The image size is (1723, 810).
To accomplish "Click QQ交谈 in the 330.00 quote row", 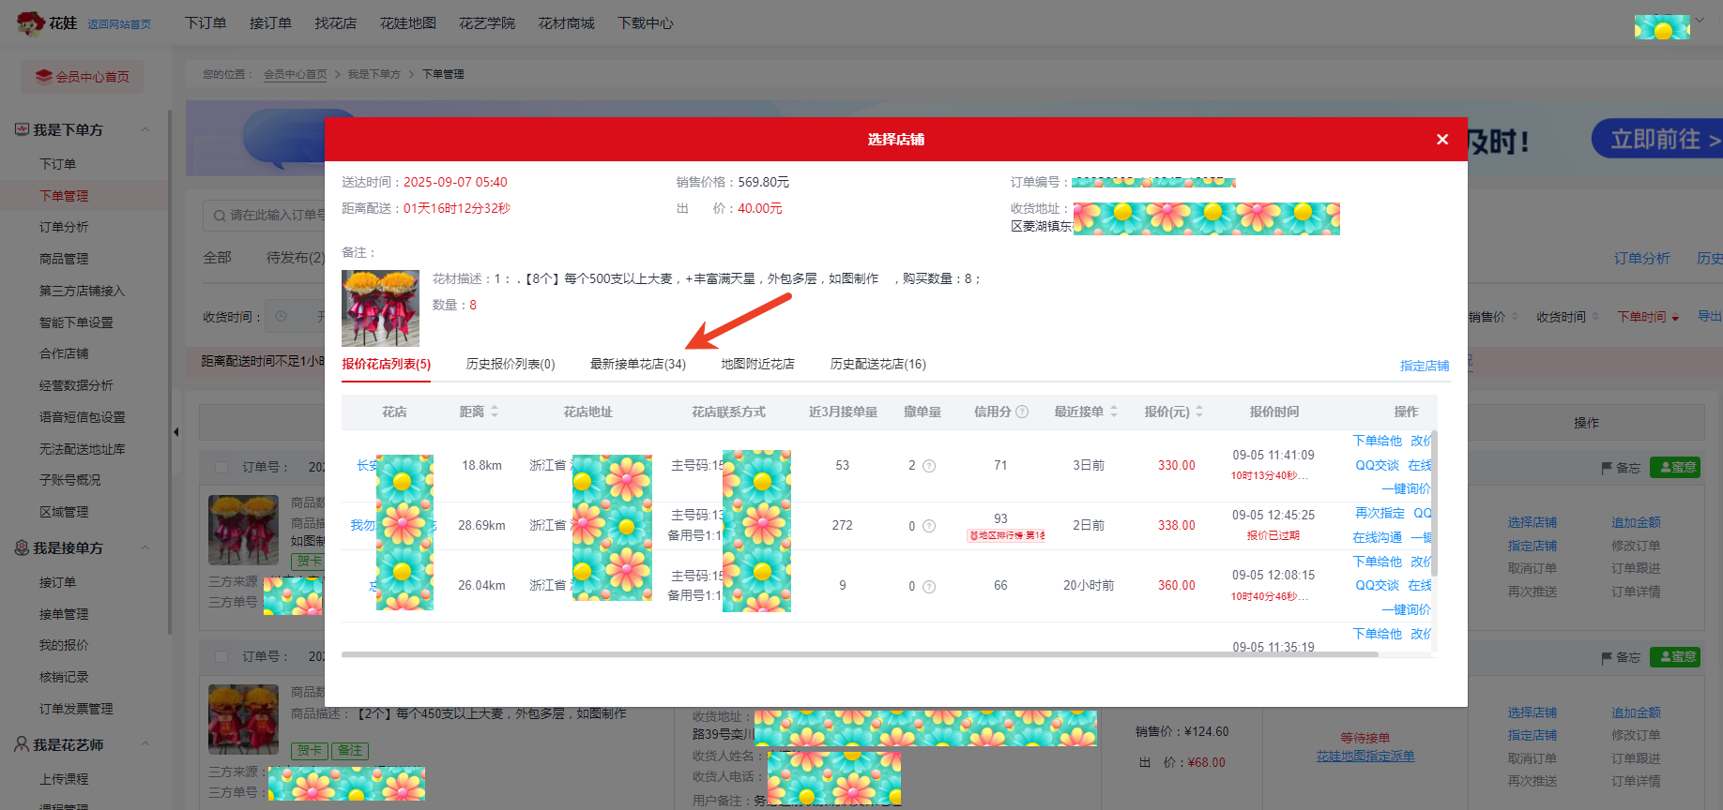I will [x=1377, y=465].
